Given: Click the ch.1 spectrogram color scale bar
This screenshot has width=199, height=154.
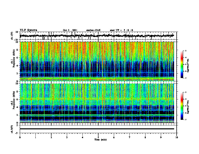Looking at the screenshot, I should point(182,64).
